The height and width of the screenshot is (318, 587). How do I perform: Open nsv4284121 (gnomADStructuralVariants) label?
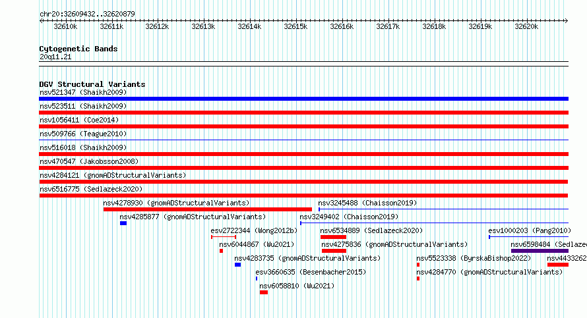tap(113, 175)
